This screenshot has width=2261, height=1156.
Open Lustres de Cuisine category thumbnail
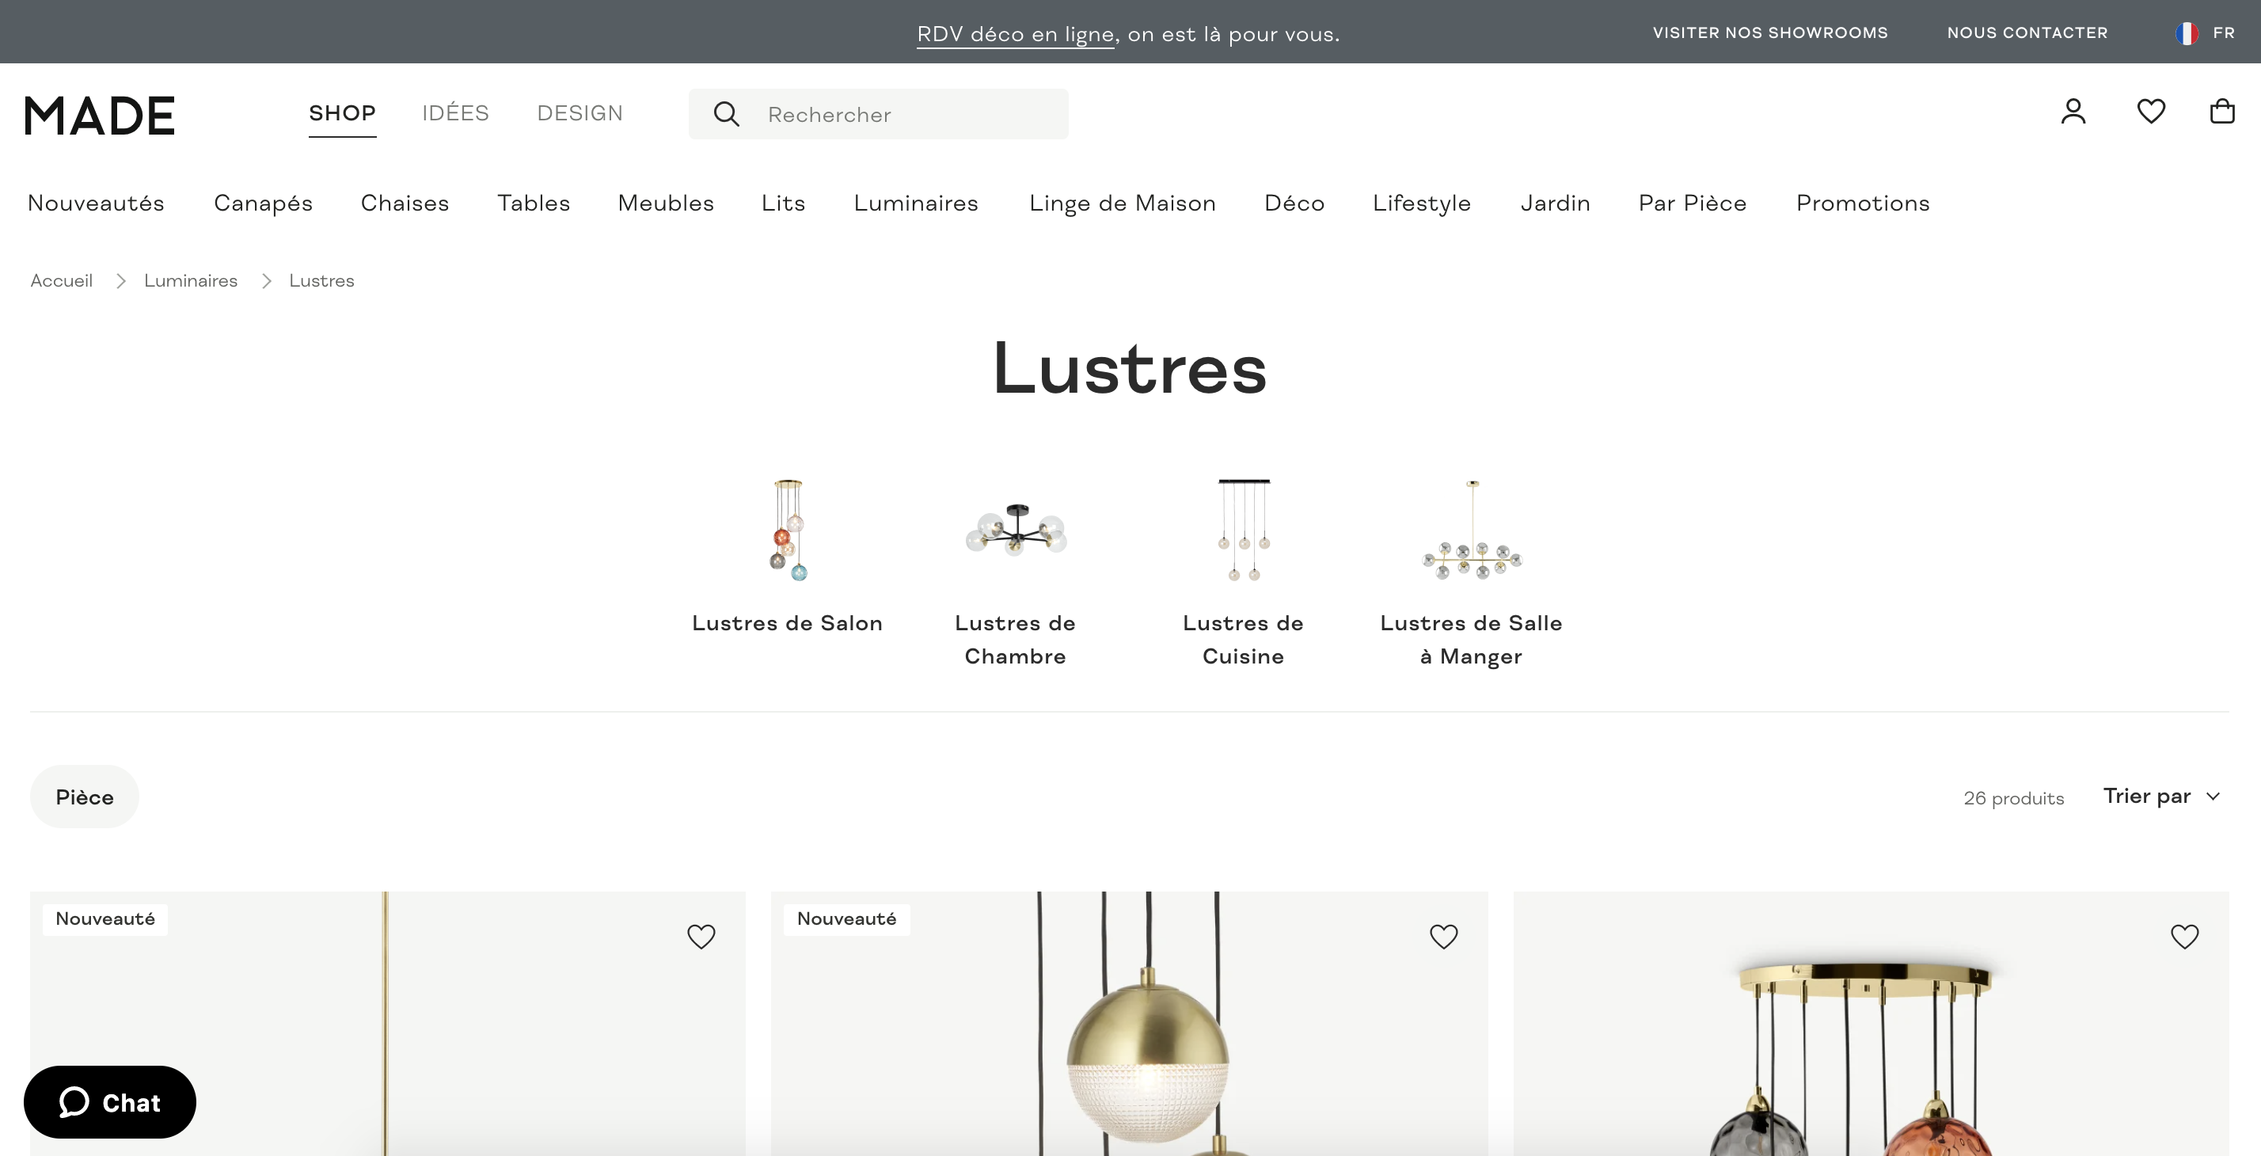(x=1243, y=529)
